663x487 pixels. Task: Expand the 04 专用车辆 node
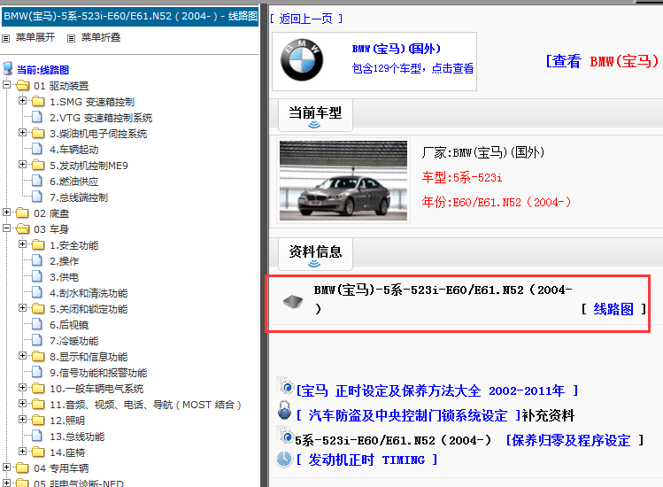point(7,468)
